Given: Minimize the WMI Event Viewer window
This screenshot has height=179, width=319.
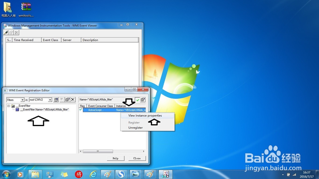Looking at the screenshot, I should point(121,25).
